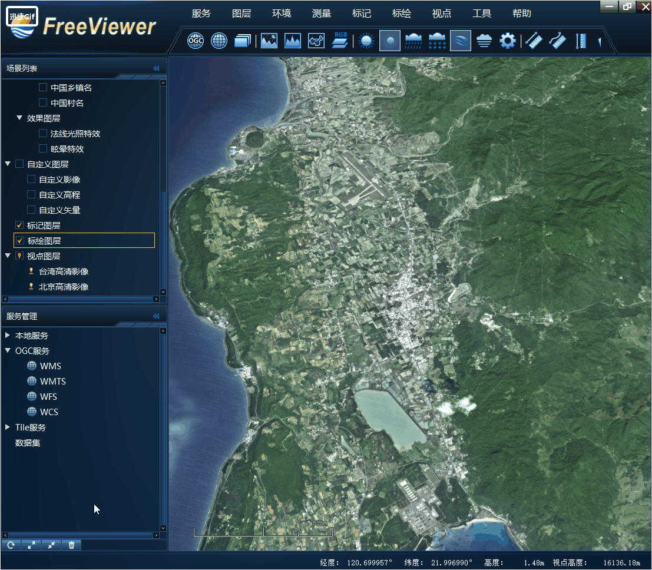Open the 环境 menu
The height and width of the screenshot is (570, 652).
click(x=282, y=14)
